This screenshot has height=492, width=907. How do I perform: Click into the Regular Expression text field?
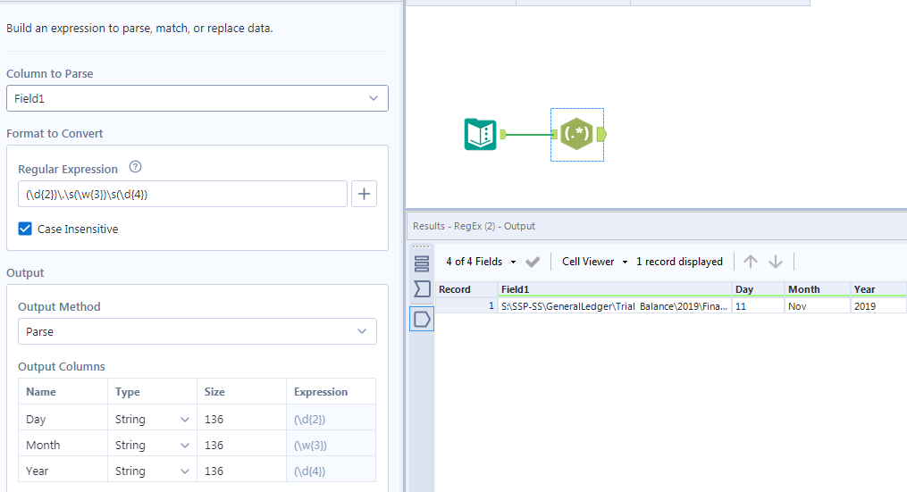point(182,194)
